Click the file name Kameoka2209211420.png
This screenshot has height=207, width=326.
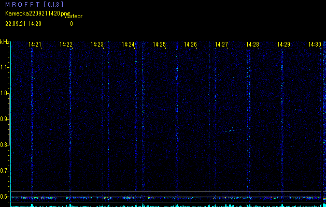[38, 13]
